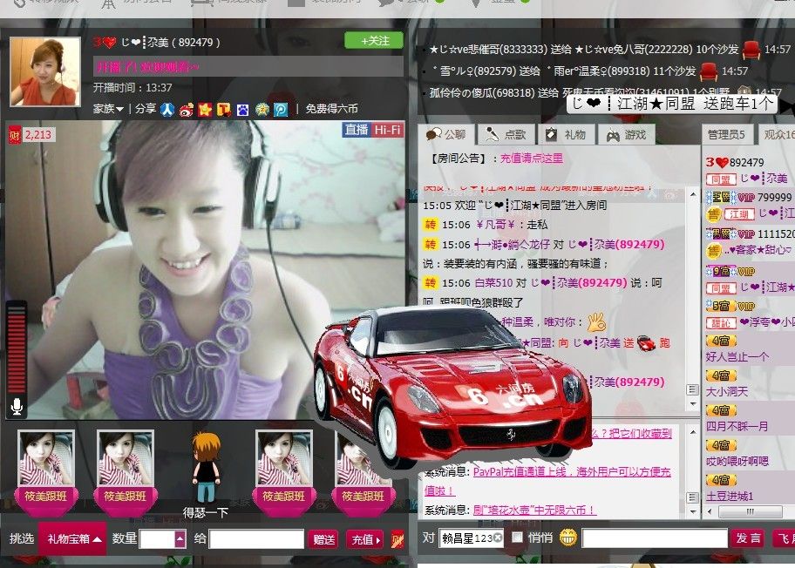The height and width of the screenshot is (568, 795).
Task: Open the emoji smiley picker
Action: (567, 538)
